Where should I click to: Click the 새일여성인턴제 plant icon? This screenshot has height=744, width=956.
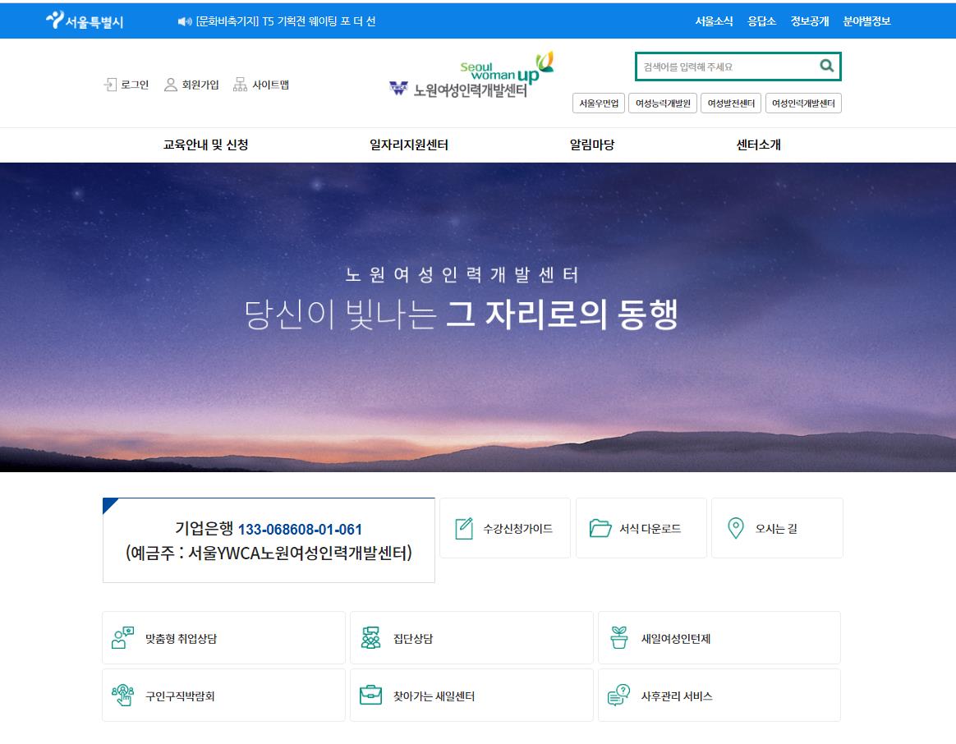click(x=618, y=638)
